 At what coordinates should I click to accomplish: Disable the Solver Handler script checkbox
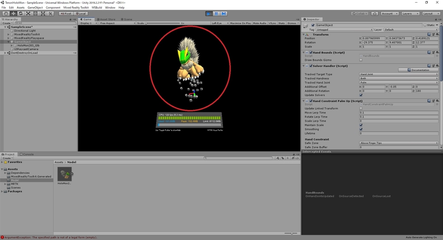[x=311, y=66]
